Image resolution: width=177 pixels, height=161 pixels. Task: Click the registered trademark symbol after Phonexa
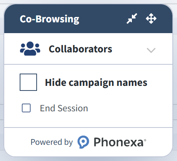(145, 140)
